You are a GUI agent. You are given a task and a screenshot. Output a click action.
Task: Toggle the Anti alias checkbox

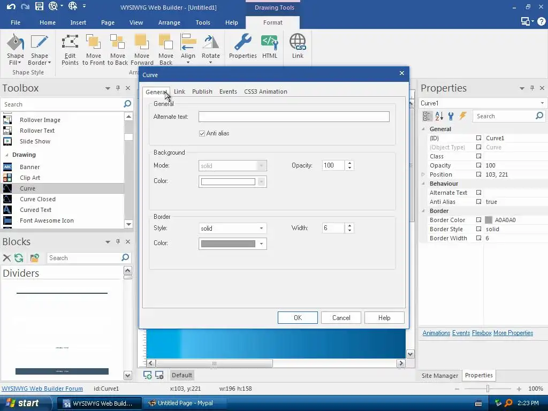202,133
